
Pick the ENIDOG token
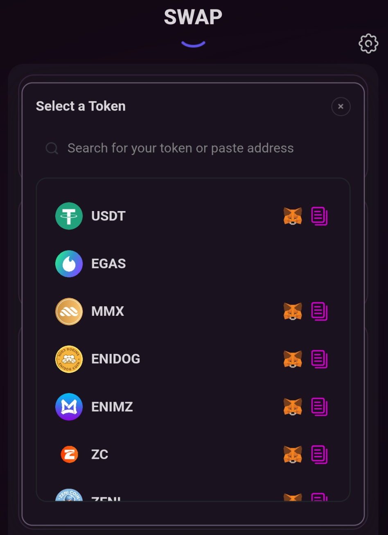(x=115, y=359)
